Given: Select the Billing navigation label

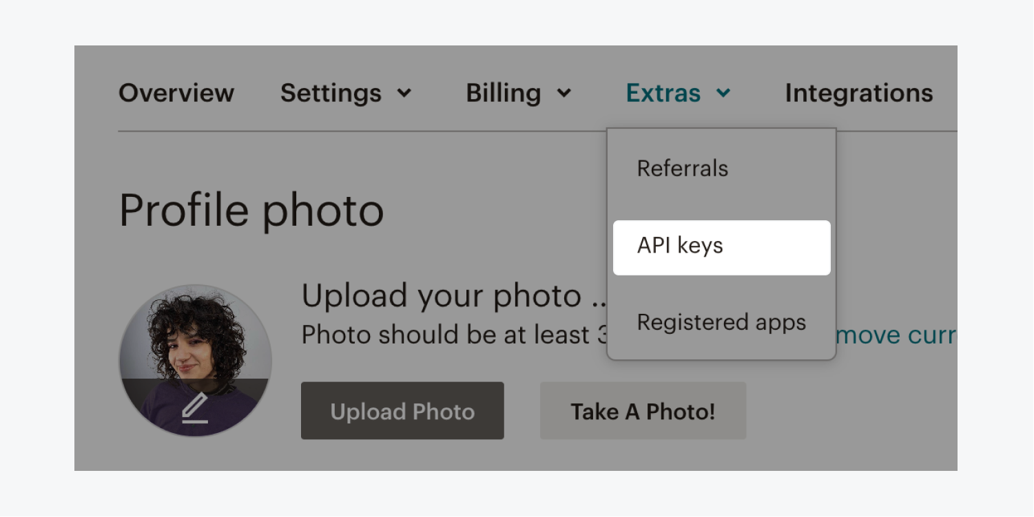Looking at the screenshot, I should 504,93.
